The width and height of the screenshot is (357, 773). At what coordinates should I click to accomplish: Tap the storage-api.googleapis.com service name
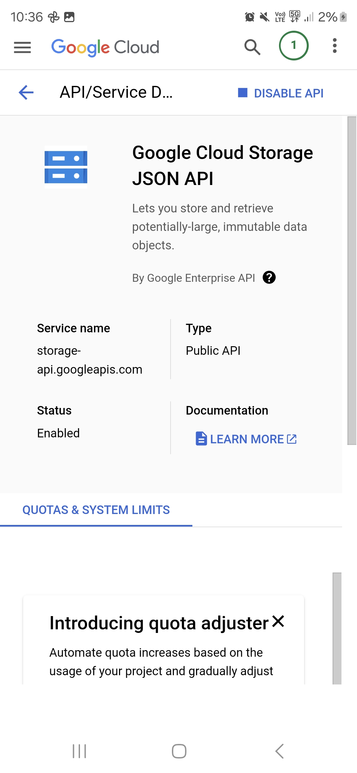[89, 360]
